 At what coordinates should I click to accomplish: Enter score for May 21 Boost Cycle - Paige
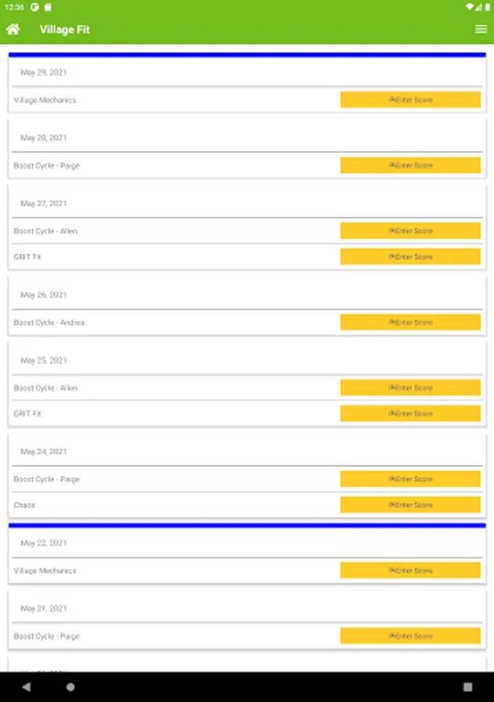(x=410, y=636)
